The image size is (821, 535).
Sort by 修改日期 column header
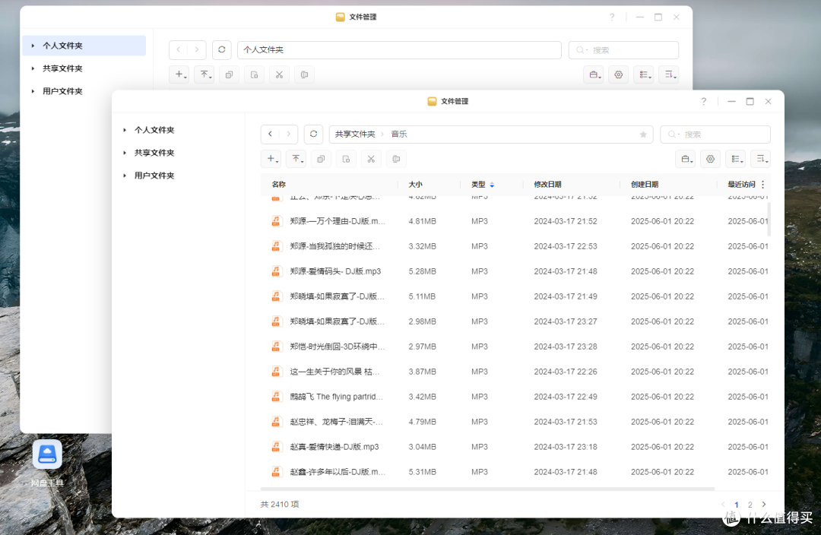click(x=547, y=184)
